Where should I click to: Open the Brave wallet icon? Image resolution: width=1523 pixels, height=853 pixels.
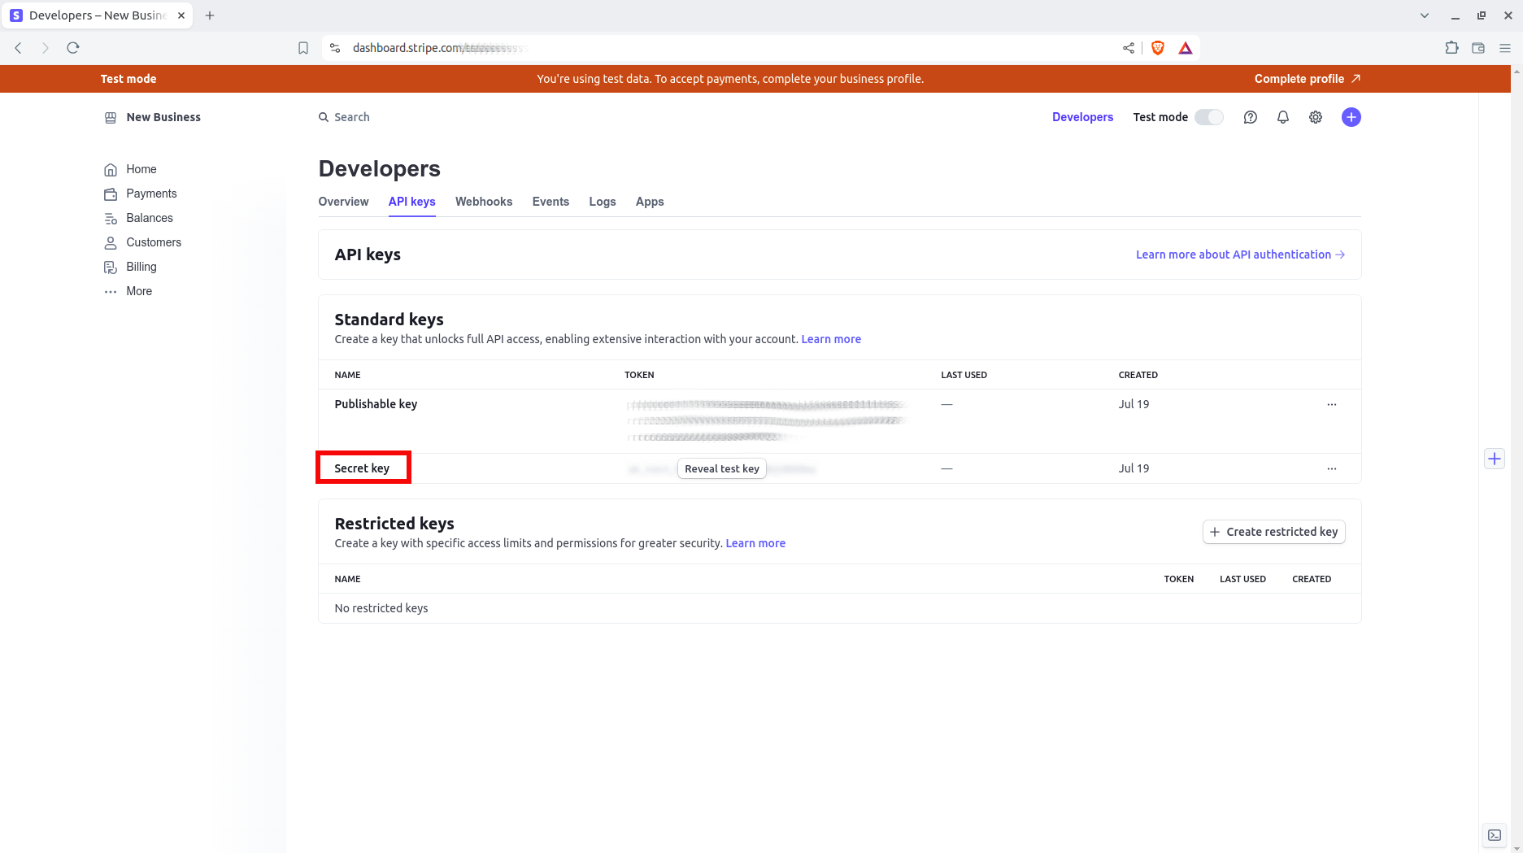[1478, 48]
